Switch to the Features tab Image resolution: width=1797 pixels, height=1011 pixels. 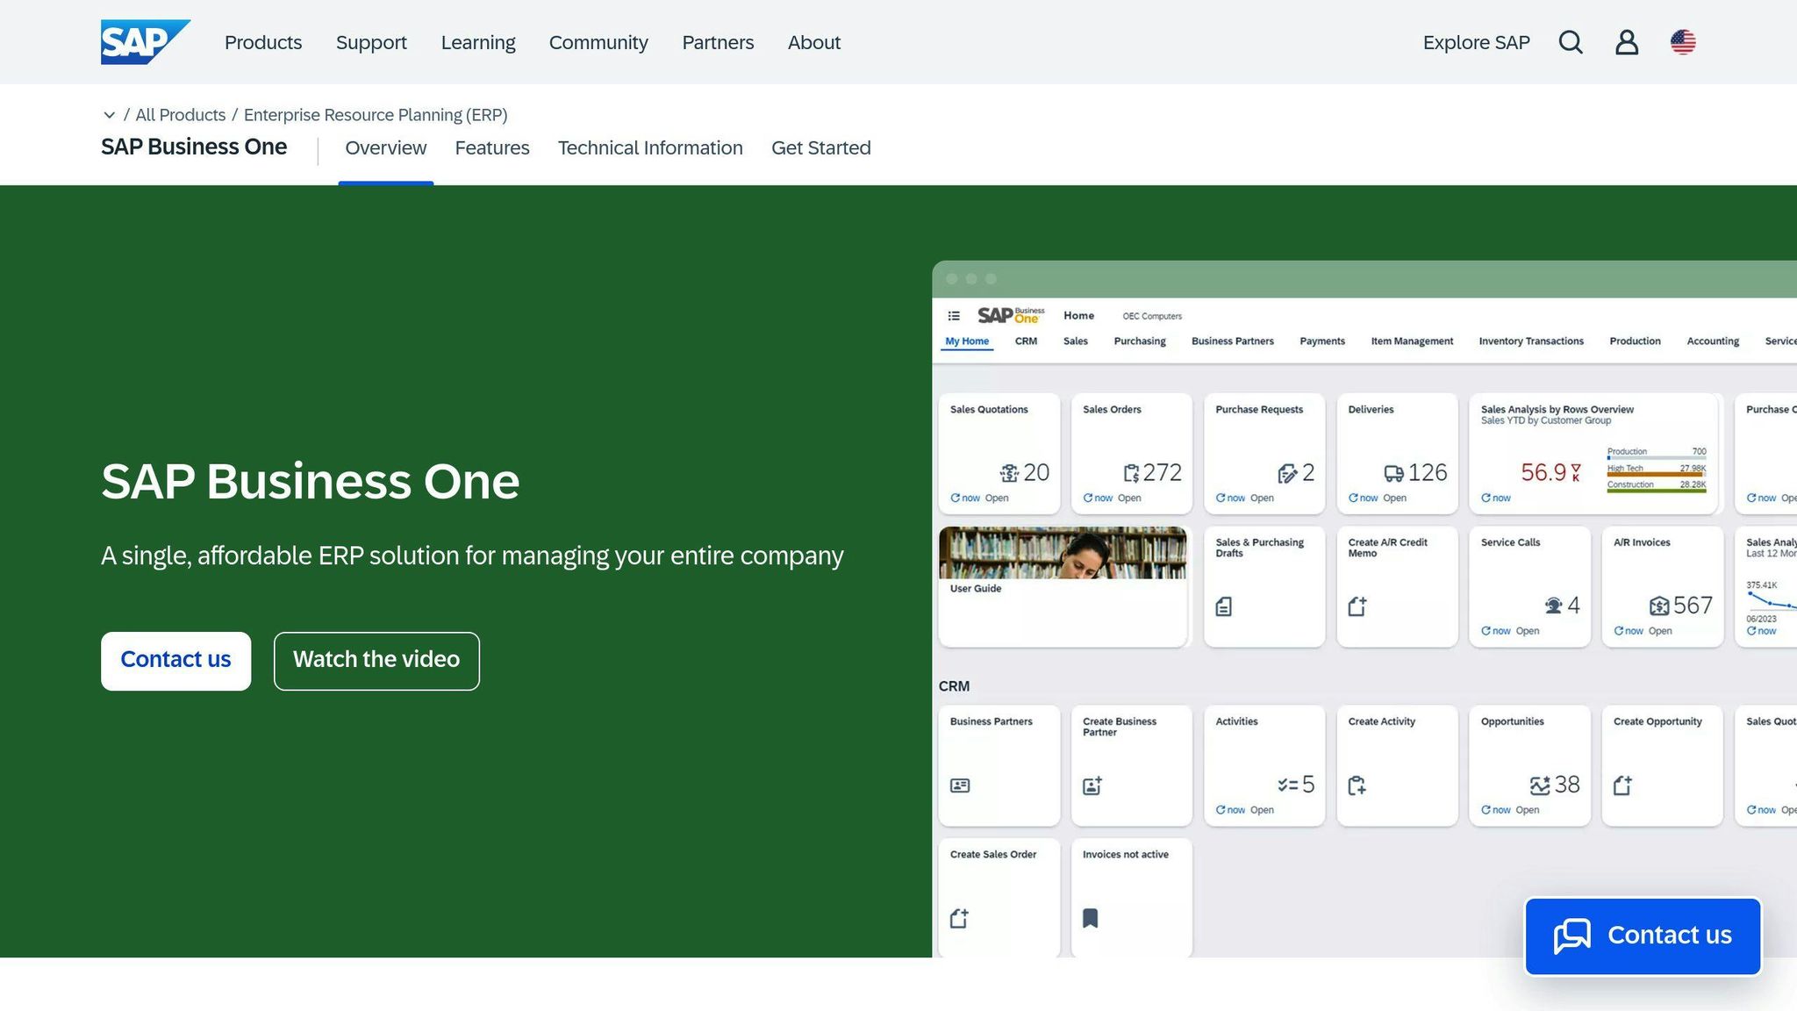[492, 147]
